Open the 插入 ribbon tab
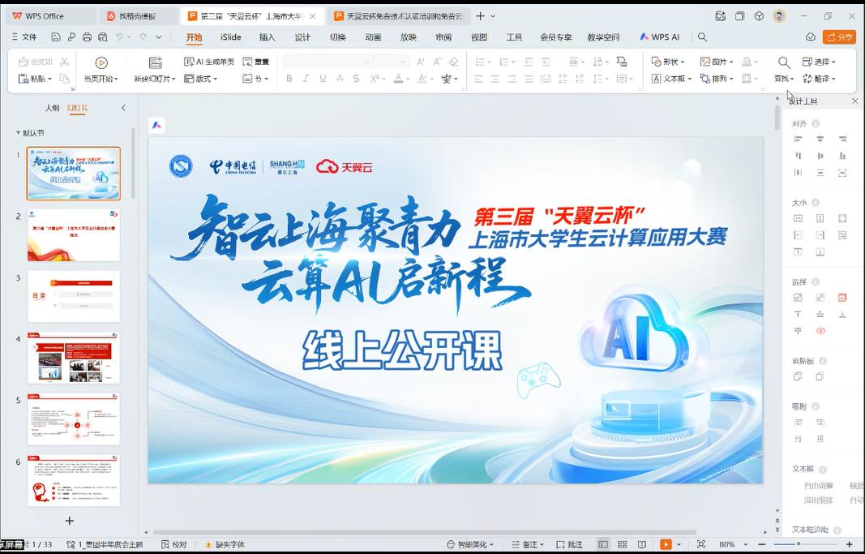The width and height of the screenshot is (865, 554). pos(267,37)
